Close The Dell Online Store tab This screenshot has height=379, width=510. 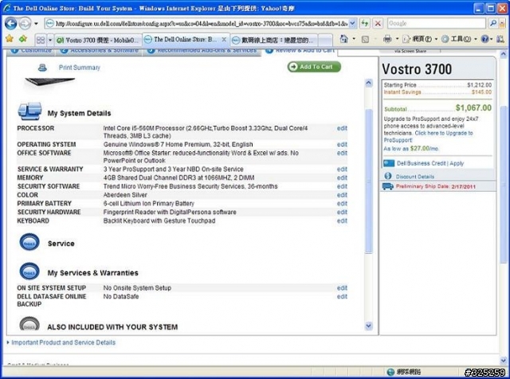point(224,39)
